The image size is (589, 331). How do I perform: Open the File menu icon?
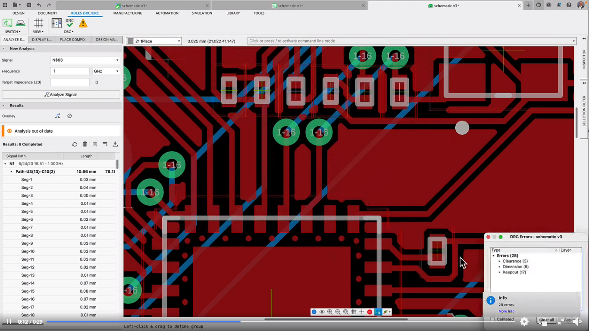pyautogui.click(x=16, y=5)
